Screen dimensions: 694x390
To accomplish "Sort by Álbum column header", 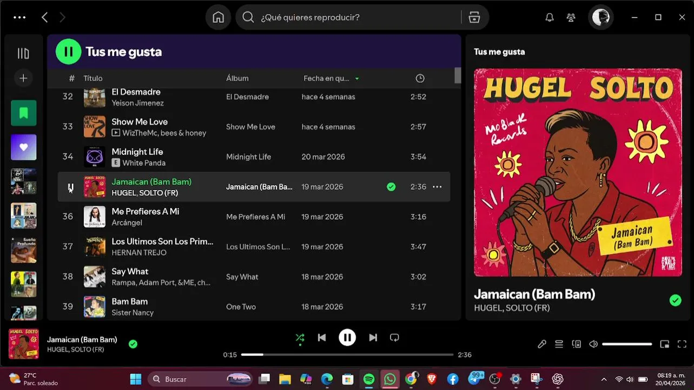I will tap(237, 79).
